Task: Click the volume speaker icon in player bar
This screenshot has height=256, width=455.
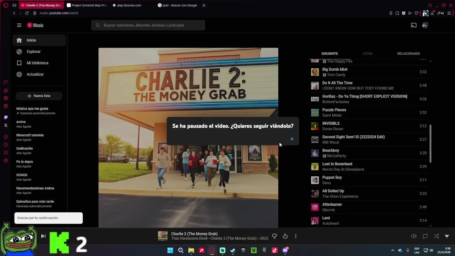Action: 414,236
